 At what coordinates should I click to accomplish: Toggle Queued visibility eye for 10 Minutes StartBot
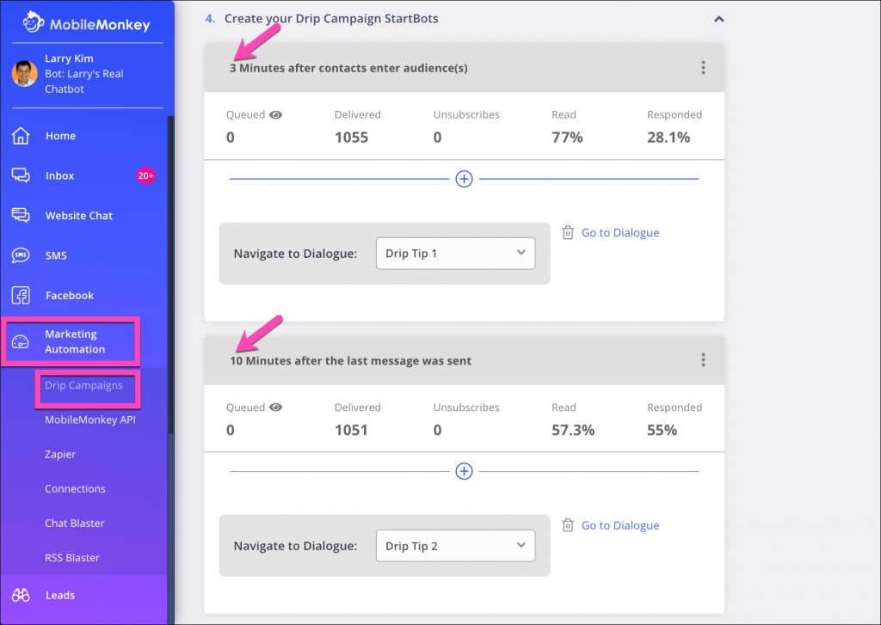(x=276, y=407)
